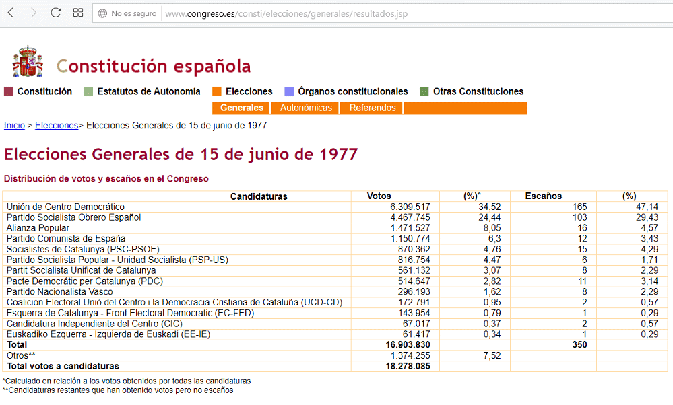The image size is (673, 405).
Task: Open the browser speed dial grid icon
Action: coord(78,13)
